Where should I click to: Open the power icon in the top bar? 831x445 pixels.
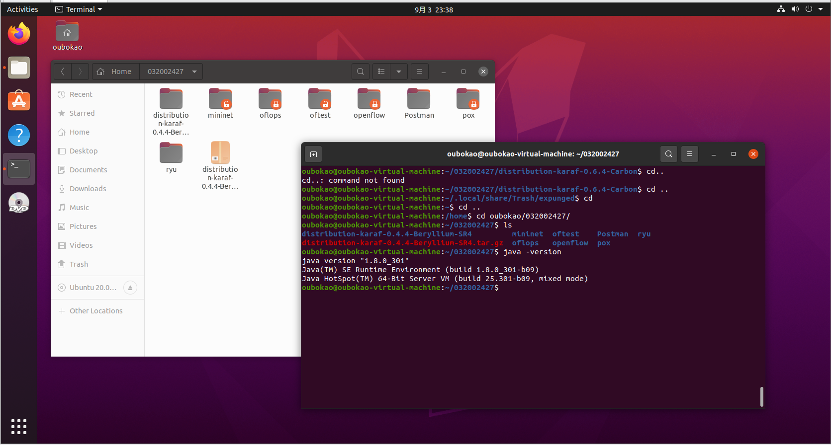tap(809, 9)
